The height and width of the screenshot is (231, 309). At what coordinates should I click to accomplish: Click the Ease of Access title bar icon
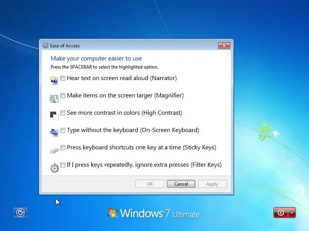click(x=46, y=45)
